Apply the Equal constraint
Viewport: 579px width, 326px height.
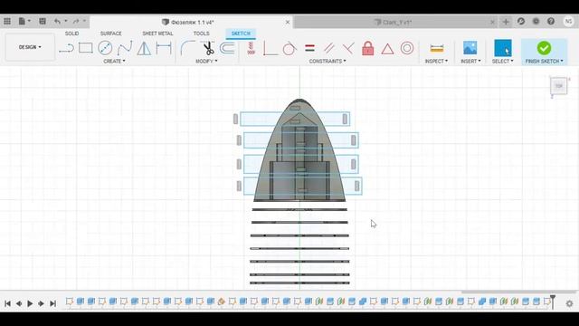point(309,48)
